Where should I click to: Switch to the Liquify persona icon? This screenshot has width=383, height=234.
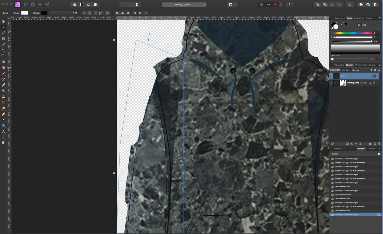(26, 4)
